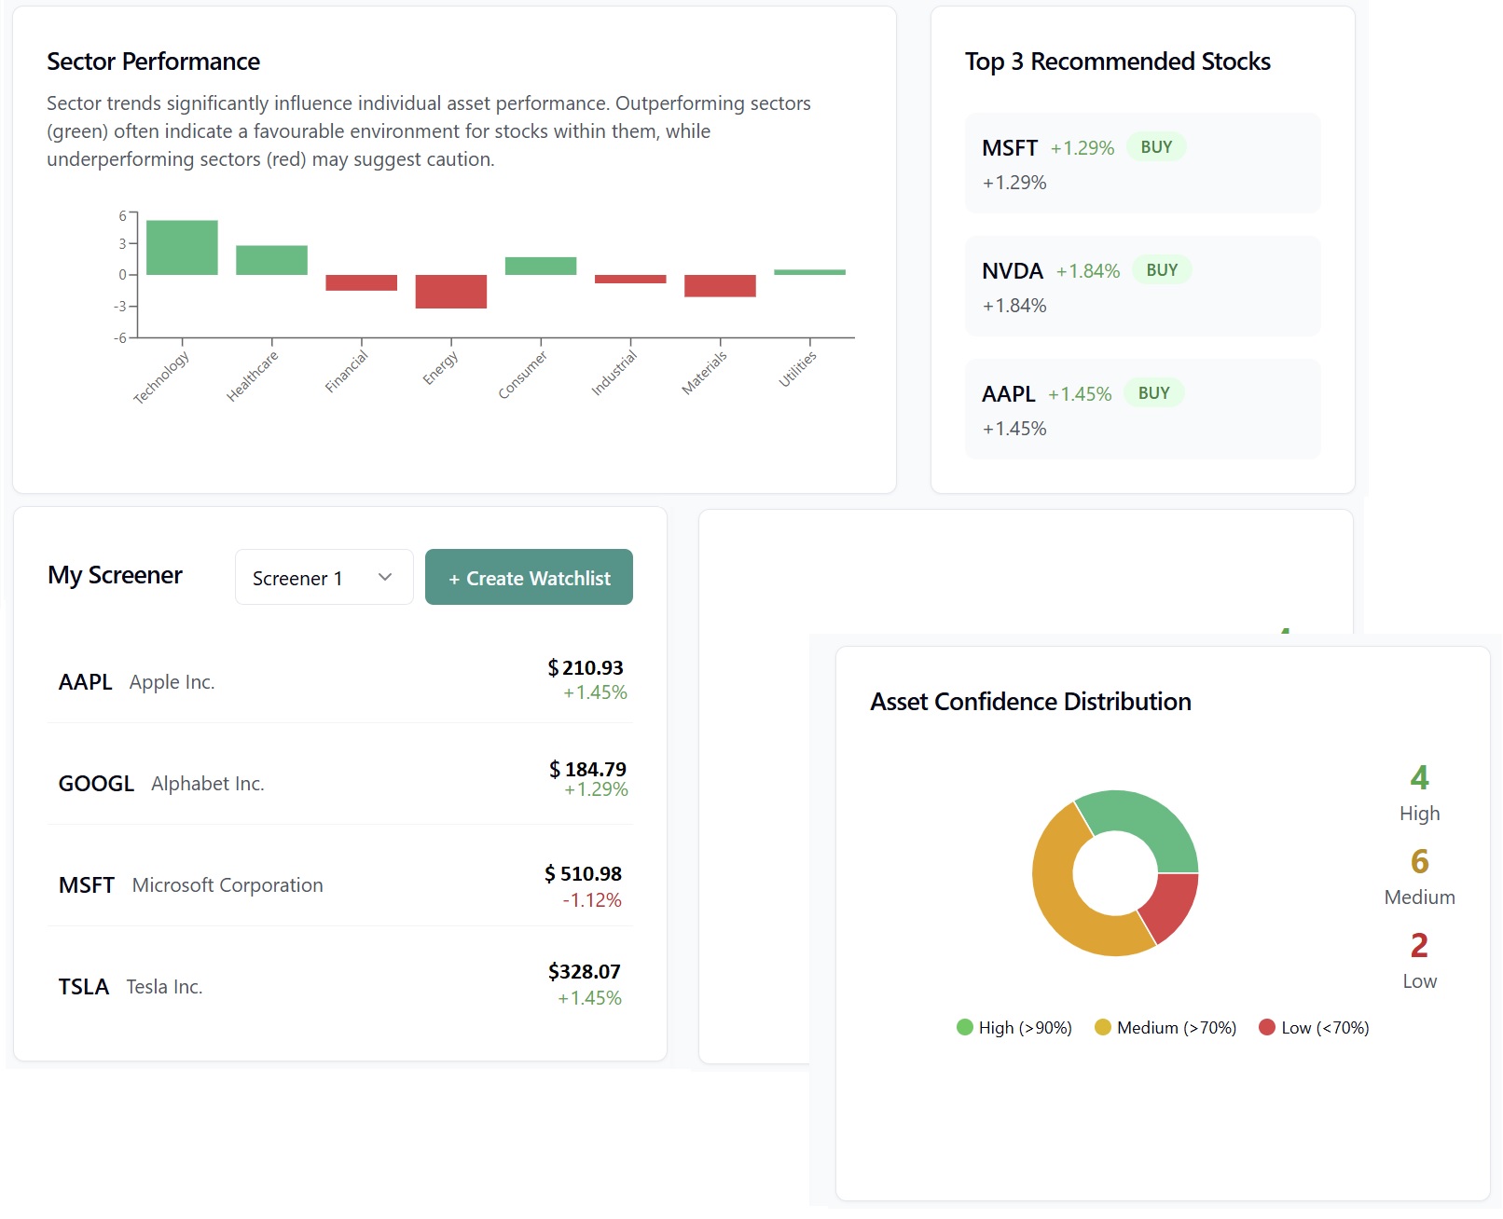Click the Energy sector red bar
Viewport: 1503px width, 1219px height.
pyautogui.click(x=450, y=291)
